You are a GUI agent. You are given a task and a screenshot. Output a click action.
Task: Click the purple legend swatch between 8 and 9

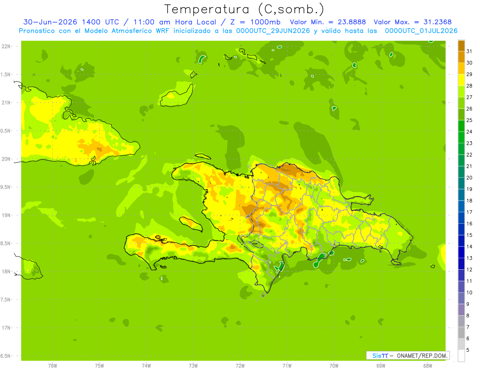461,310
